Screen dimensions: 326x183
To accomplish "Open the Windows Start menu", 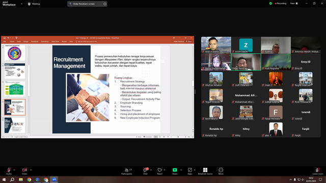I will pos(4,179).
